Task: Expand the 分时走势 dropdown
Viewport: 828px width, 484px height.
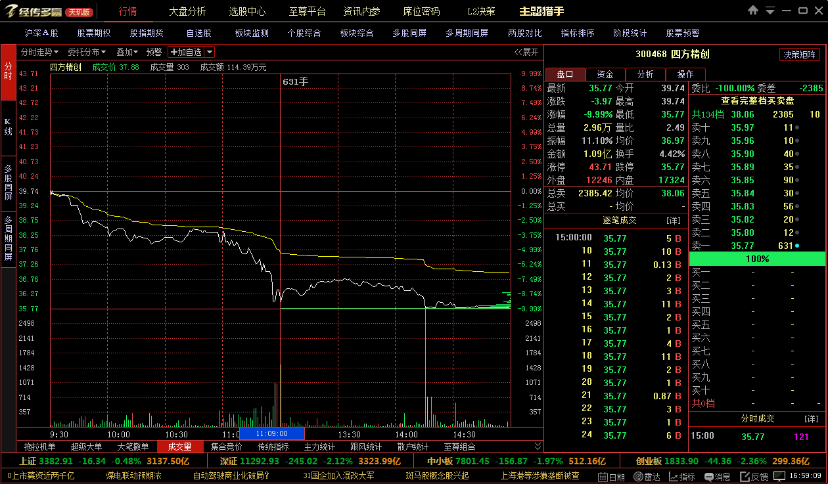Action: pos(39,52)
